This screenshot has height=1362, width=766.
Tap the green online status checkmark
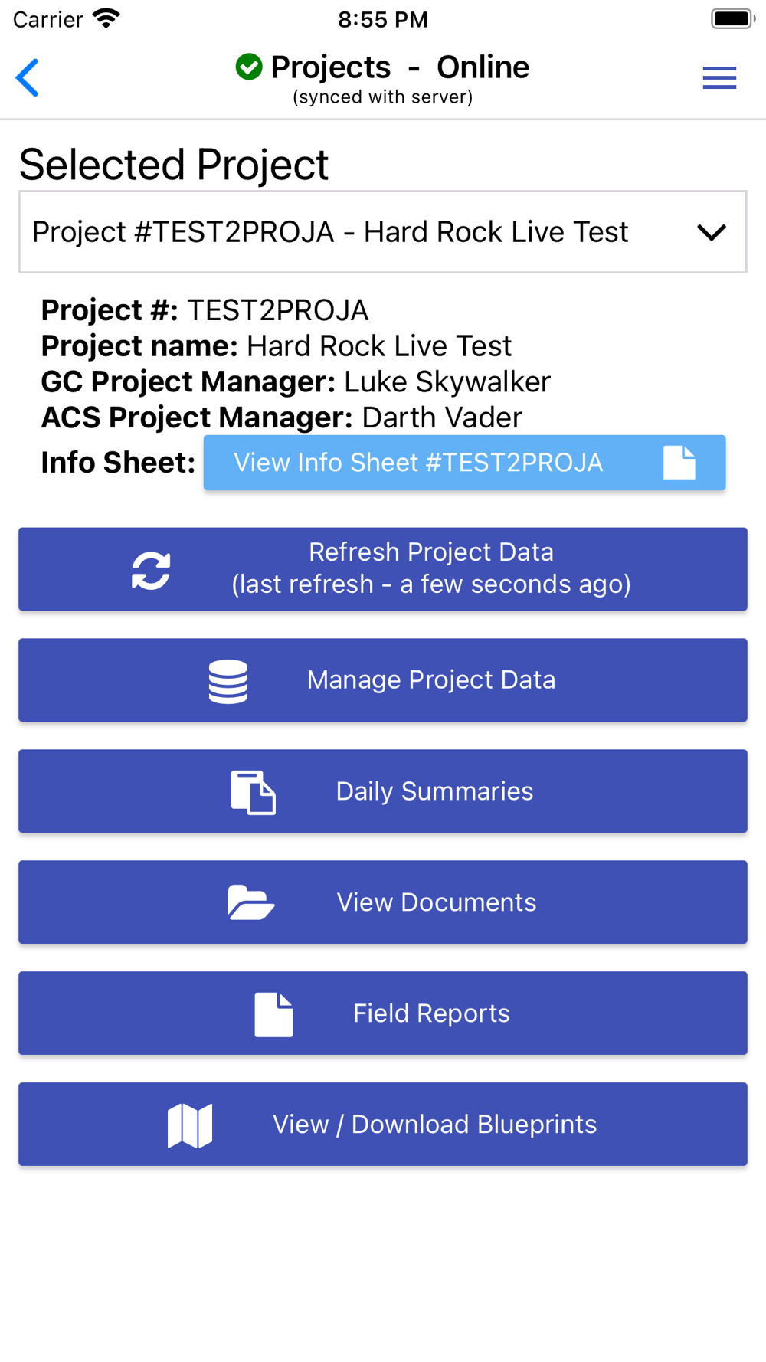coord(248,67)
